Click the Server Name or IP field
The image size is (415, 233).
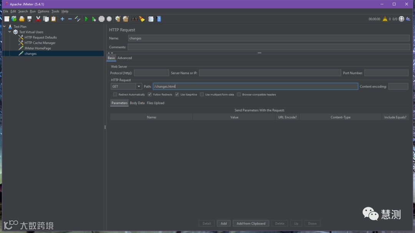click(x=270, y=73)
